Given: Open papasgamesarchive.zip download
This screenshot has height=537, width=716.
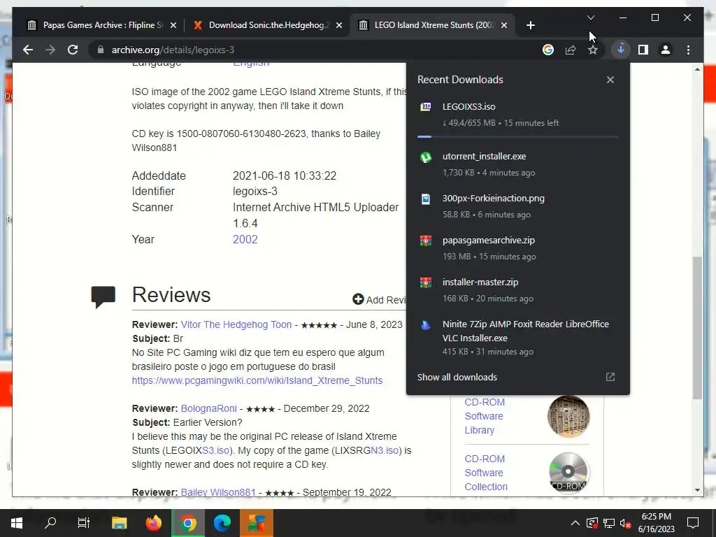Looking at the screenshot, I should (518, 248).
